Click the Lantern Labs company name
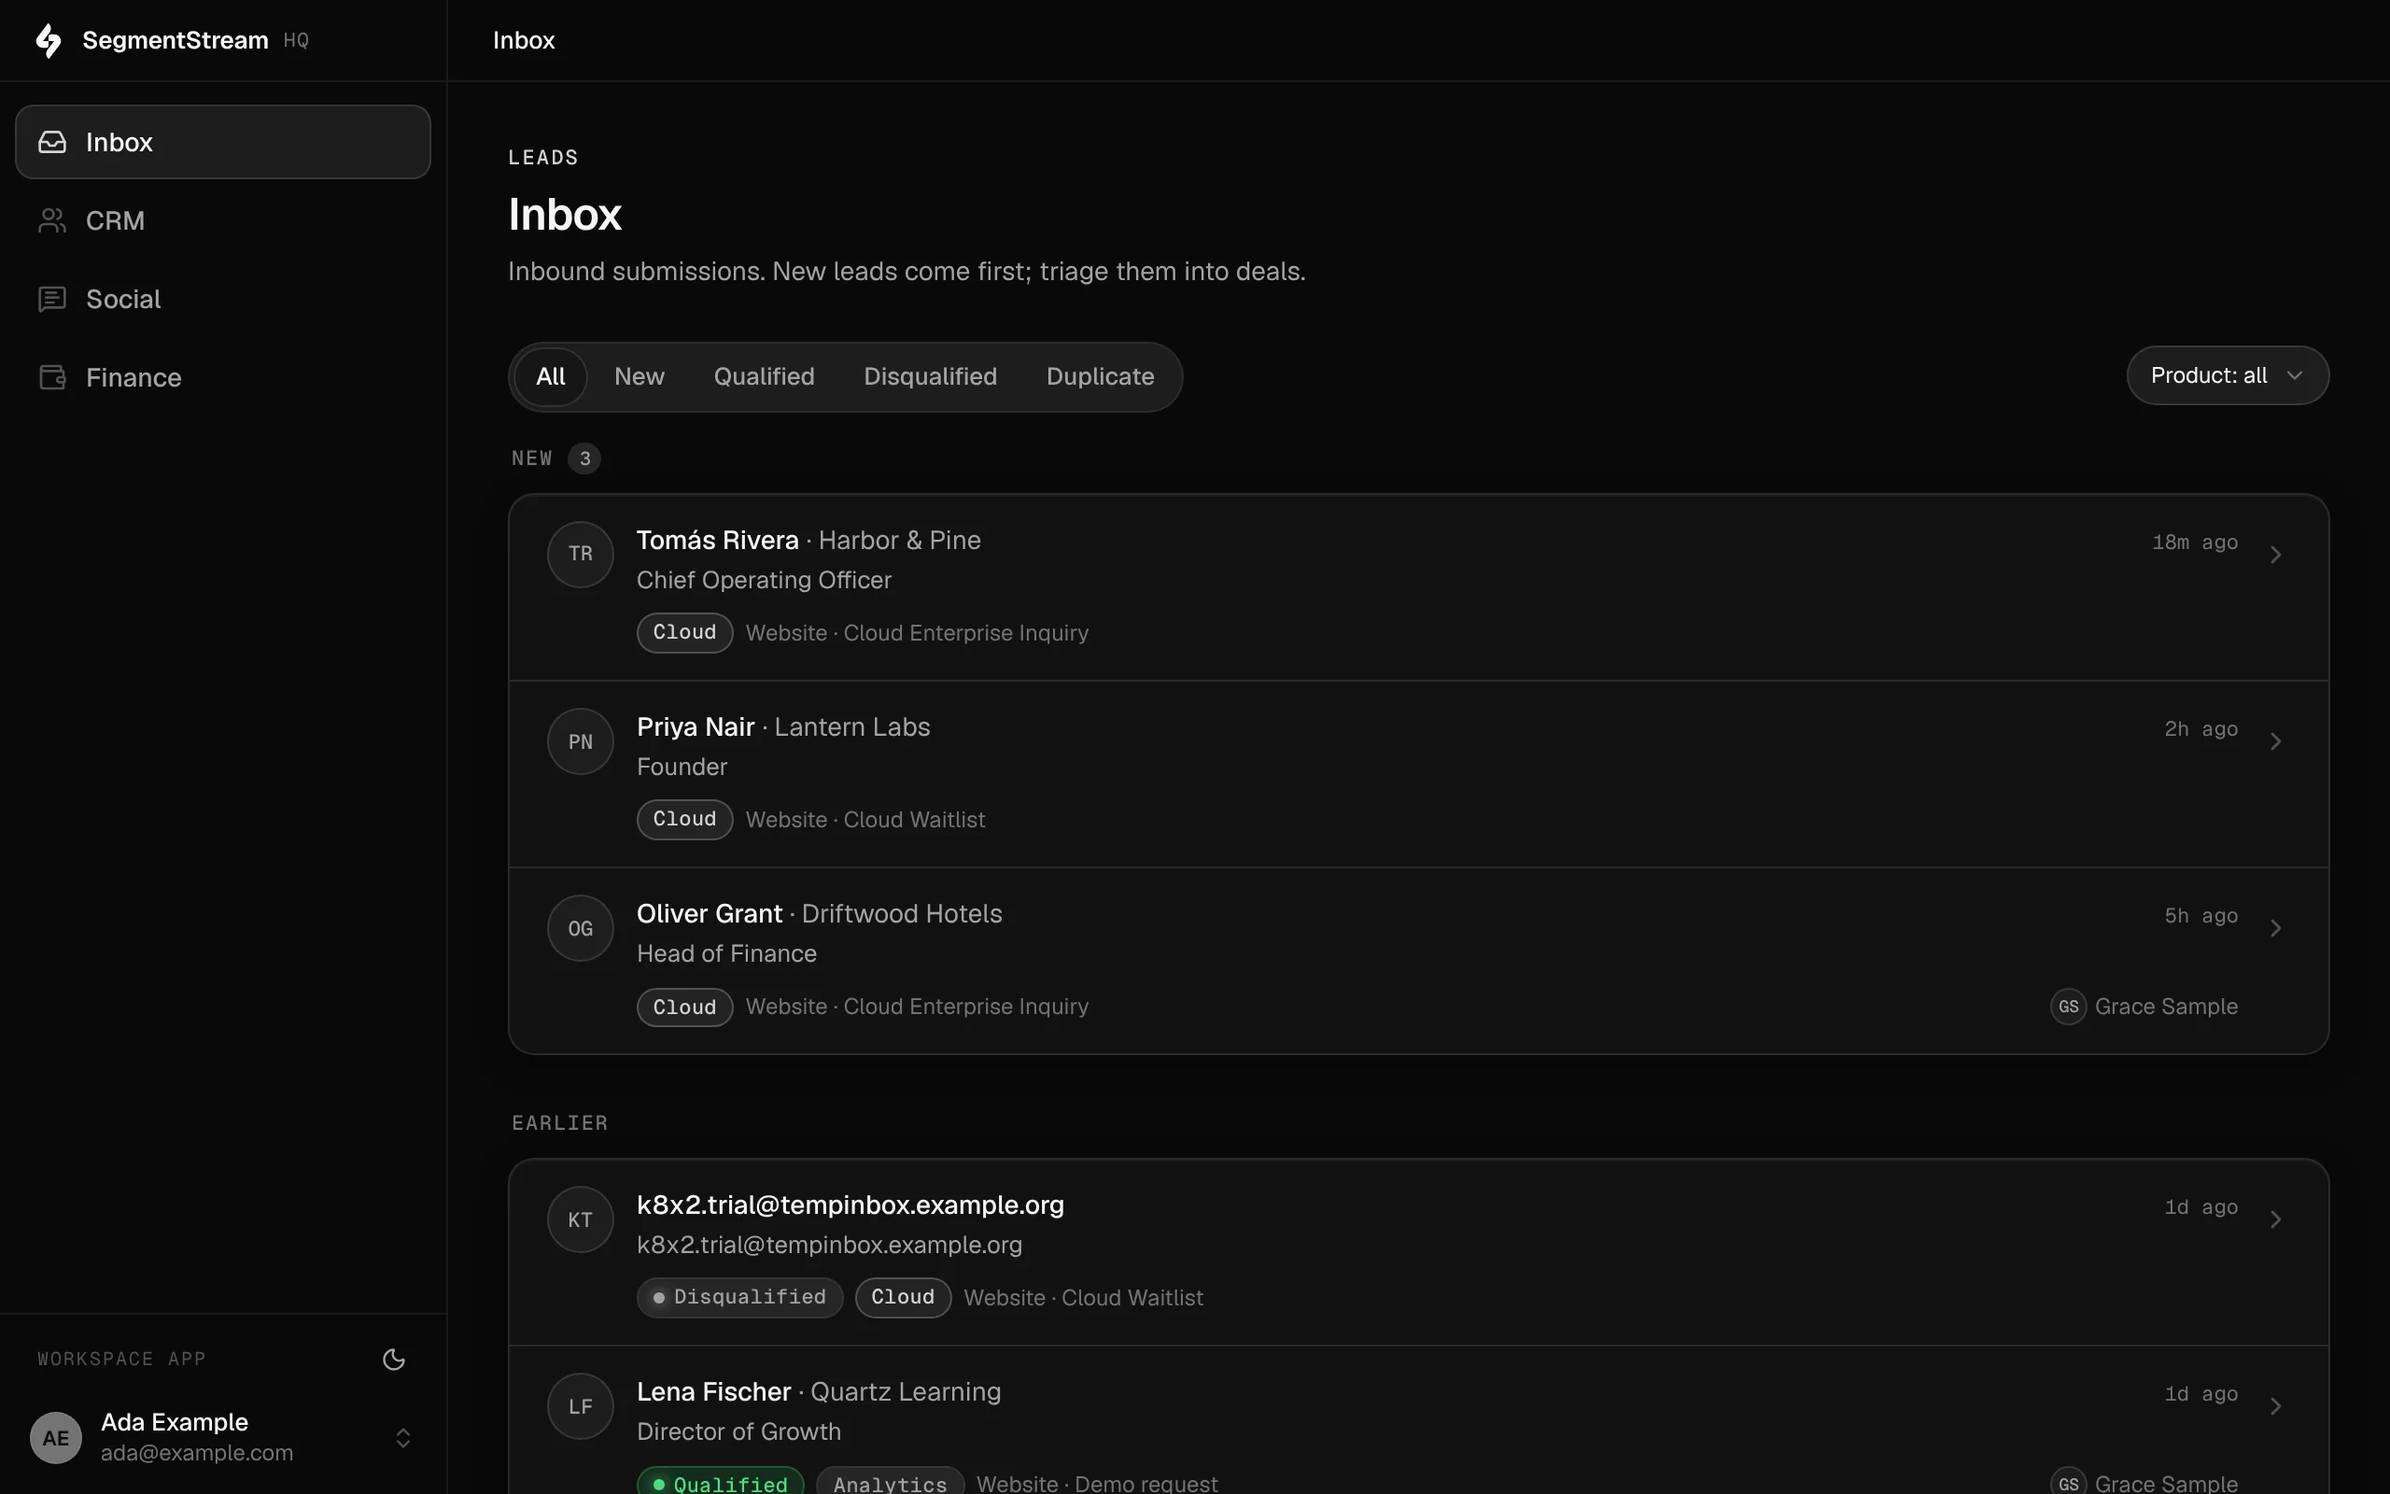Screen dimensions: 2390x1494 (852, 727)
